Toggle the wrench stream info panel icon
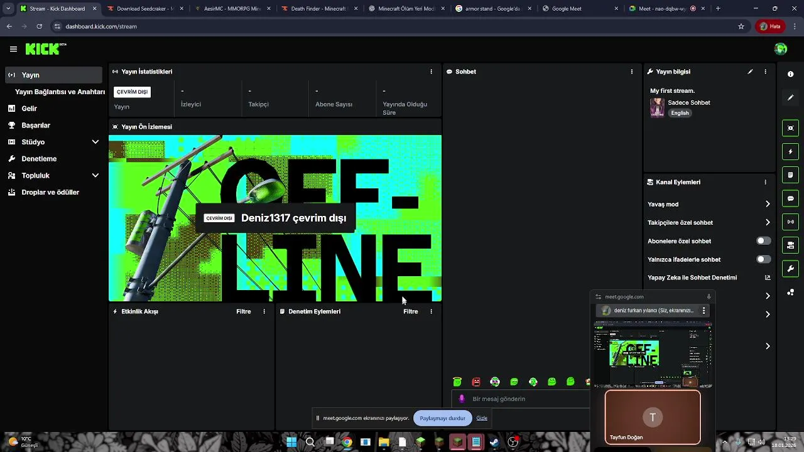 pyautogui.click(x=790, y=269)
